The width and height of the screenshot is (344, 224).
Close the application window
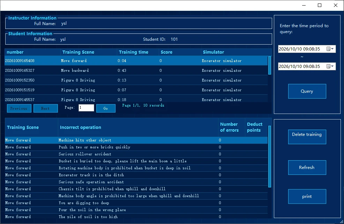click(x=336, y=5)
